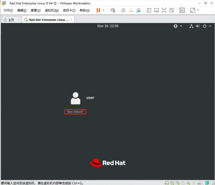The width and height of the screenshot is (215, 185).
Task: Enter full screen mode icon
Action: [x=164, y=10]
